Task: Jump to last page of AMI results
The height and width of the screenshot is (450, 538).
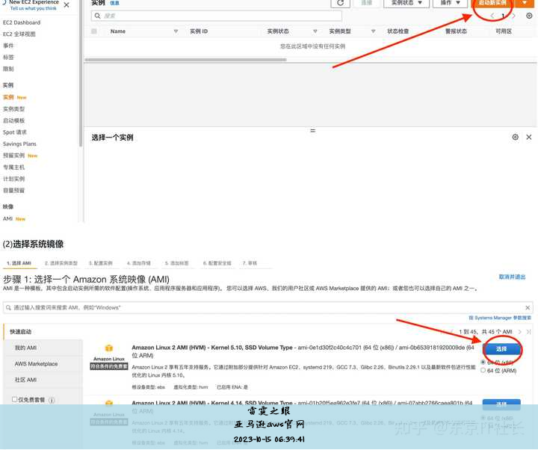Action: (529, 332)
